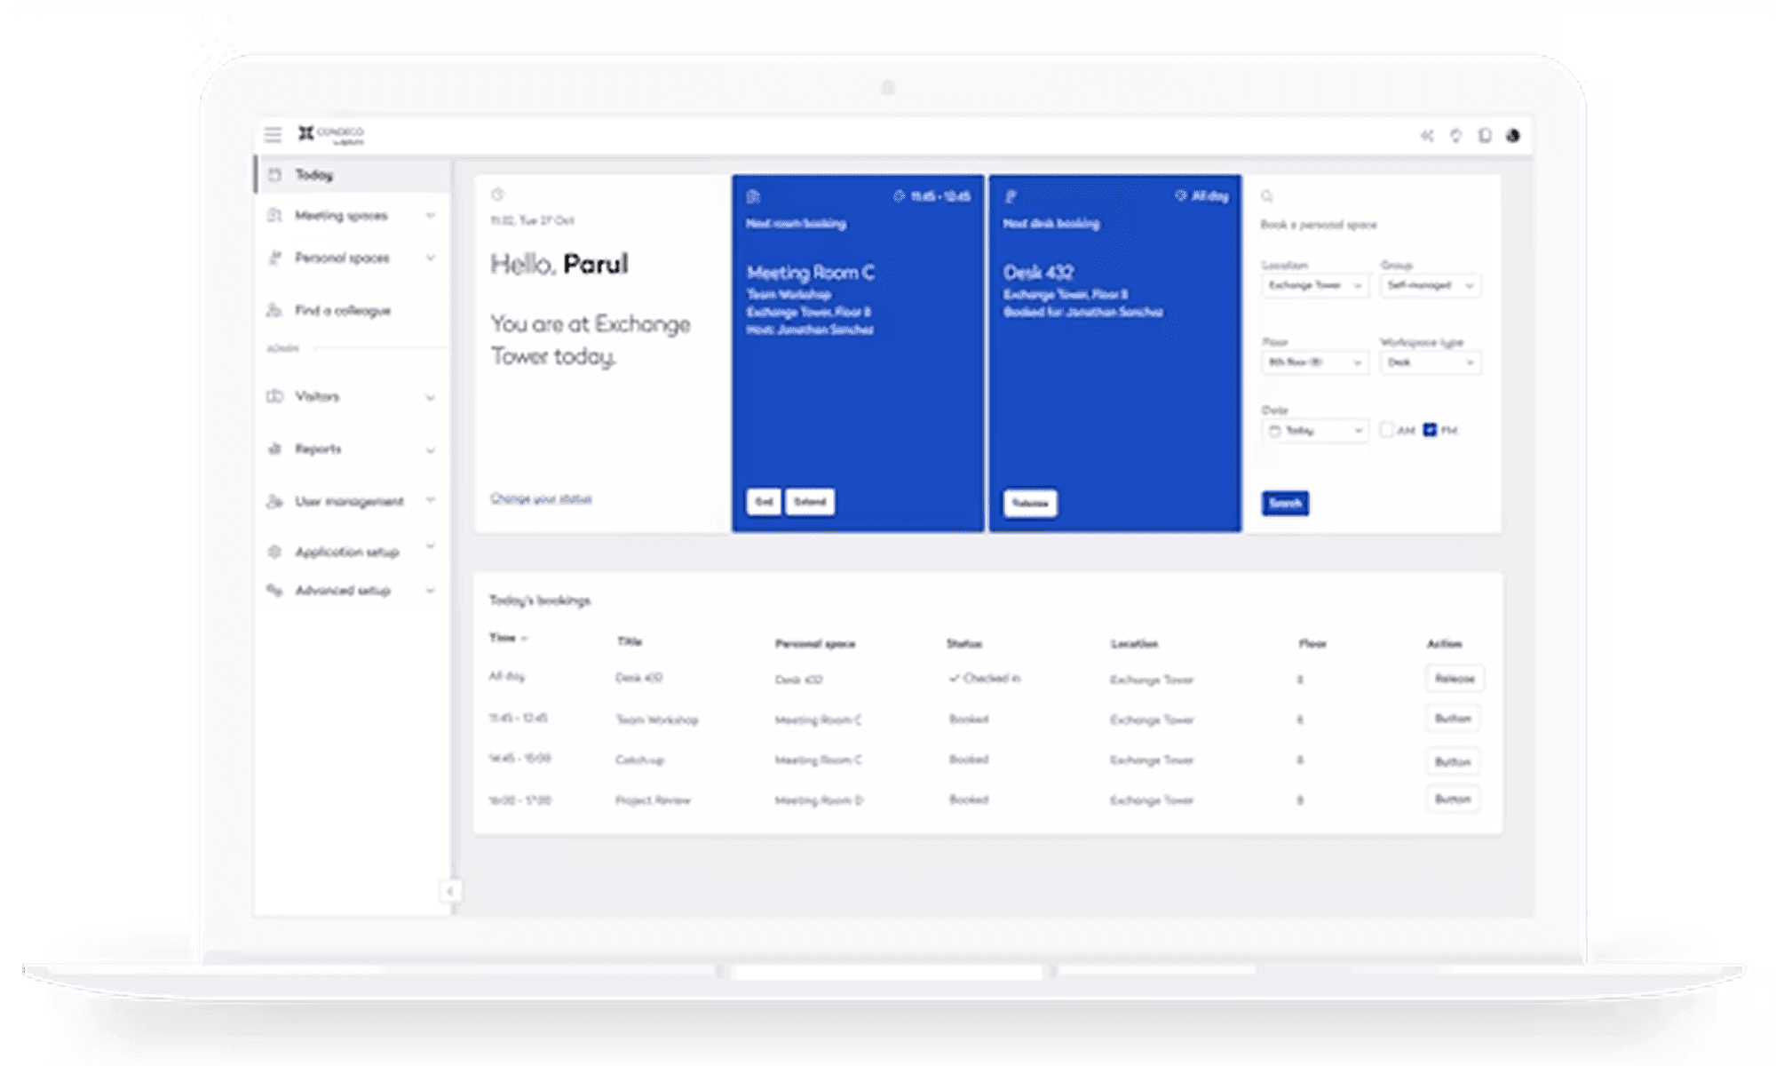Click the dark avatar circle at top right
Image resolution: width=1776 pixels, height=1066 pixels.
[x=1514, y=135]
